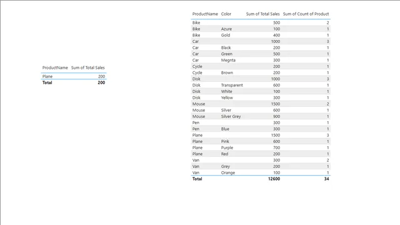
Task: Select the bold 200 total in the left table
Action: tap(101, 82)
